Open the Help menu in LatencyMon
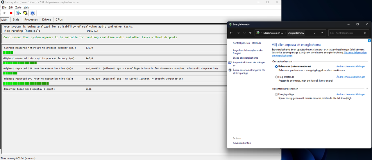 click(26, 8)
